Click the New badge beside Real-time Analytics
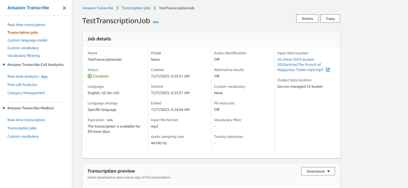The width and height of the screenshot is (408, 188). pyautogui.click(x=45, y=77)
